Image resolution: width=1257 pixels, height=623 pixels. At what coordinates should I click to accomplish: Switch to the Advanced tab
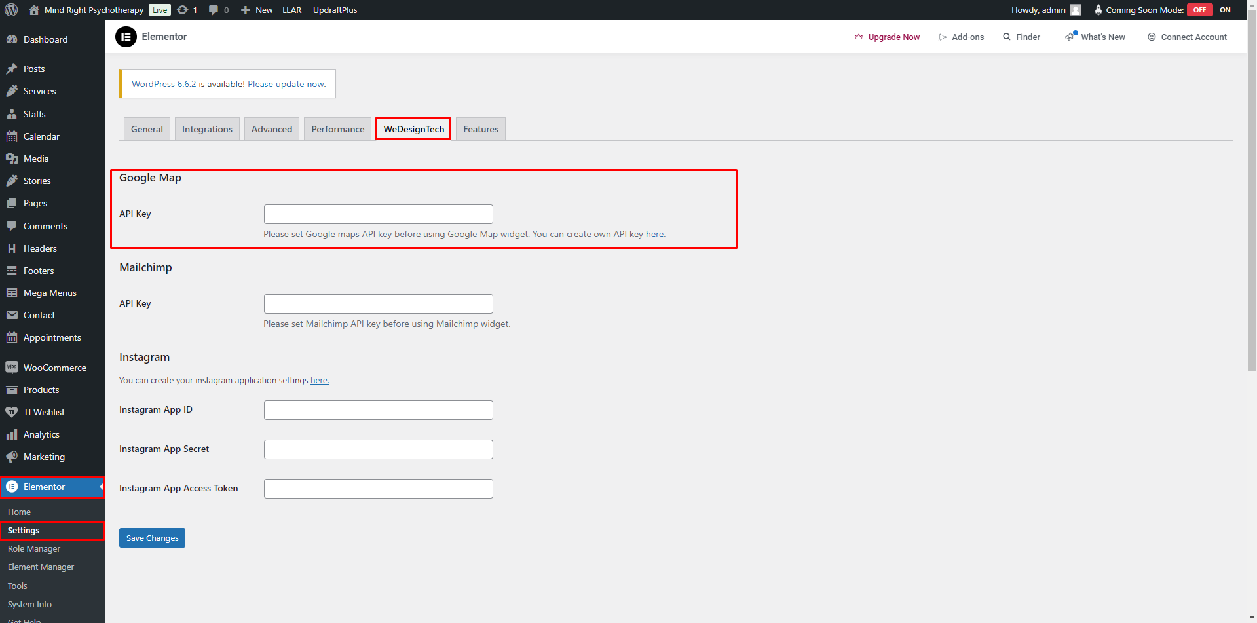[272, 129]
